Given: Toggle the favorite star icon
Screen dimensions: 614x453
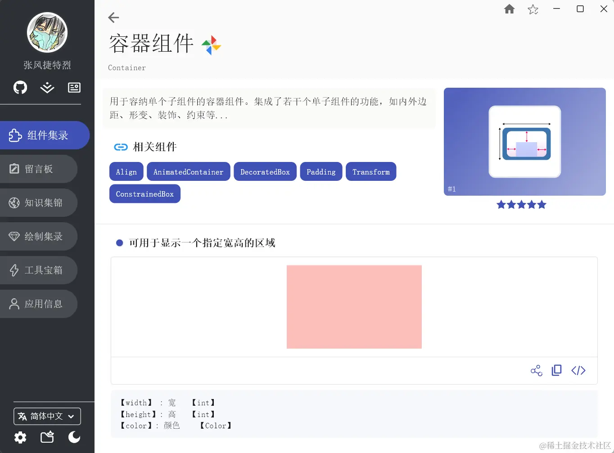Looking at the screenshot, I should click(x=533, y=9).
